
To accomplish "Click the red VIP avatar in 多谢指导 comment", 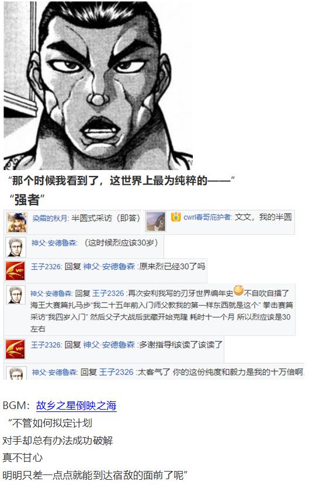I will 15,349.
